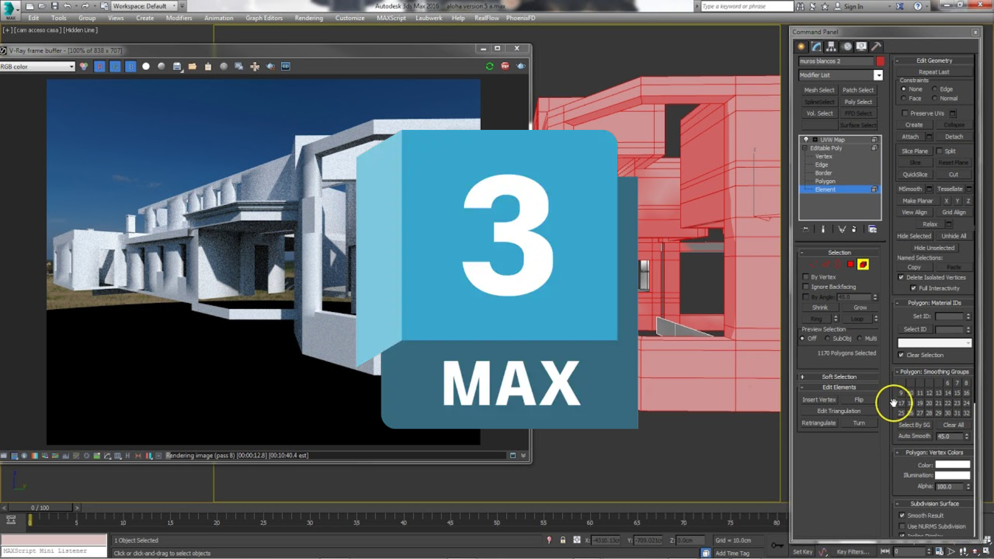Viewport: 994px width, 559px height.
Task: Click vertex Color white swatch
Action: click(x=952, y=465)
